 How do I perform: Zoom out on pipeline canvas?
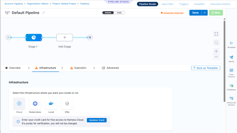[x=216, y=57]
